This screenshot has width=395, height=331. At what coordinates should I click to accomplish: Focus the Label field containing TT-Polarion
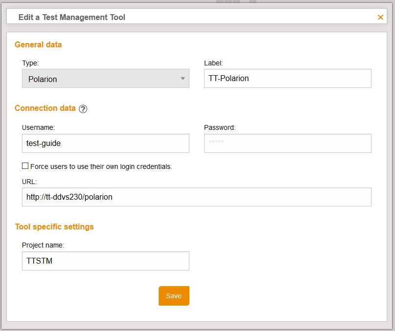tap(287, 78)
